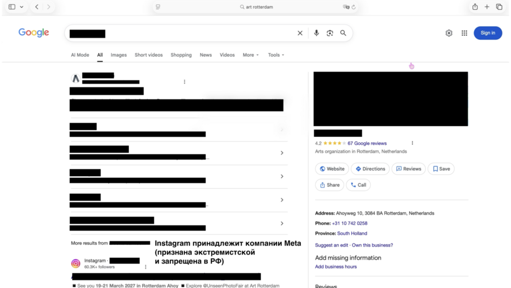The height and width of the screenshot is (288, 511).
Task: Click the address Ahoyweg 10 text
Action: point(385,214)
